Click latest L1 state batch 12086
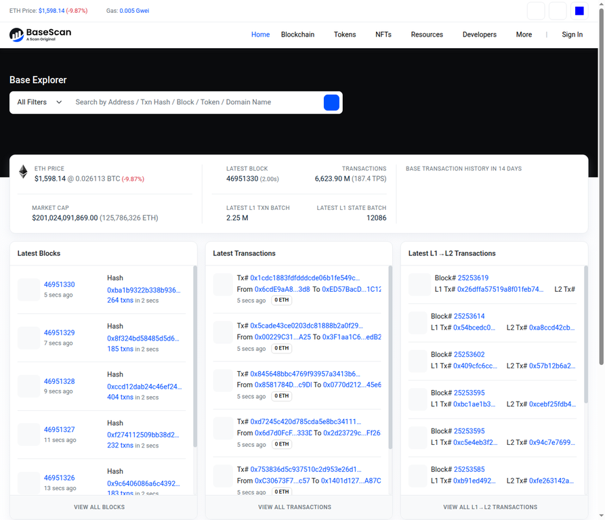The height and width of the screenshot is (520, 605). pos(376,218)
